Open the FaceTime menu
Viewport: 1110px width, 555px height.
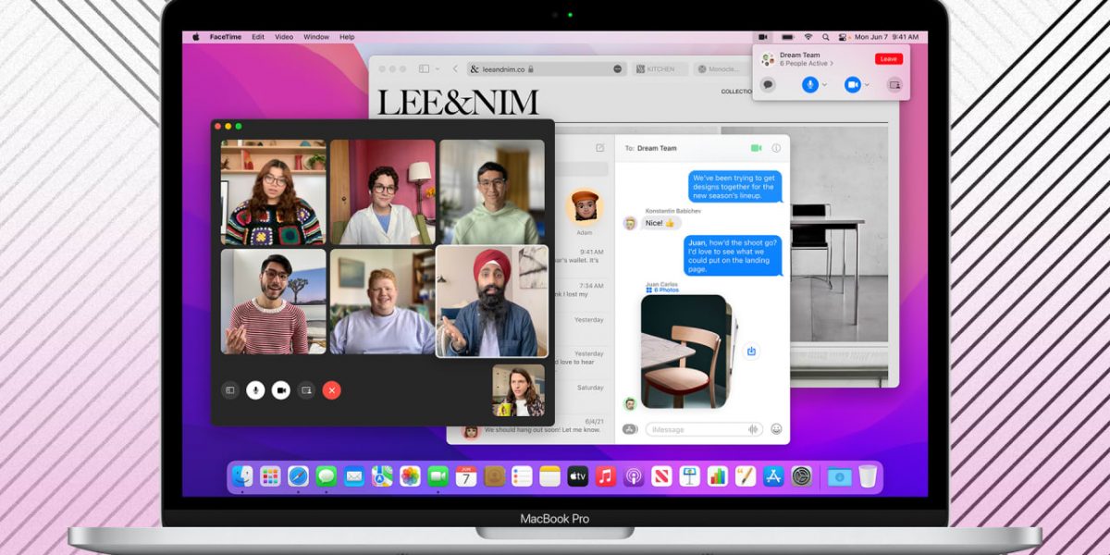click(x=228, y=37)
